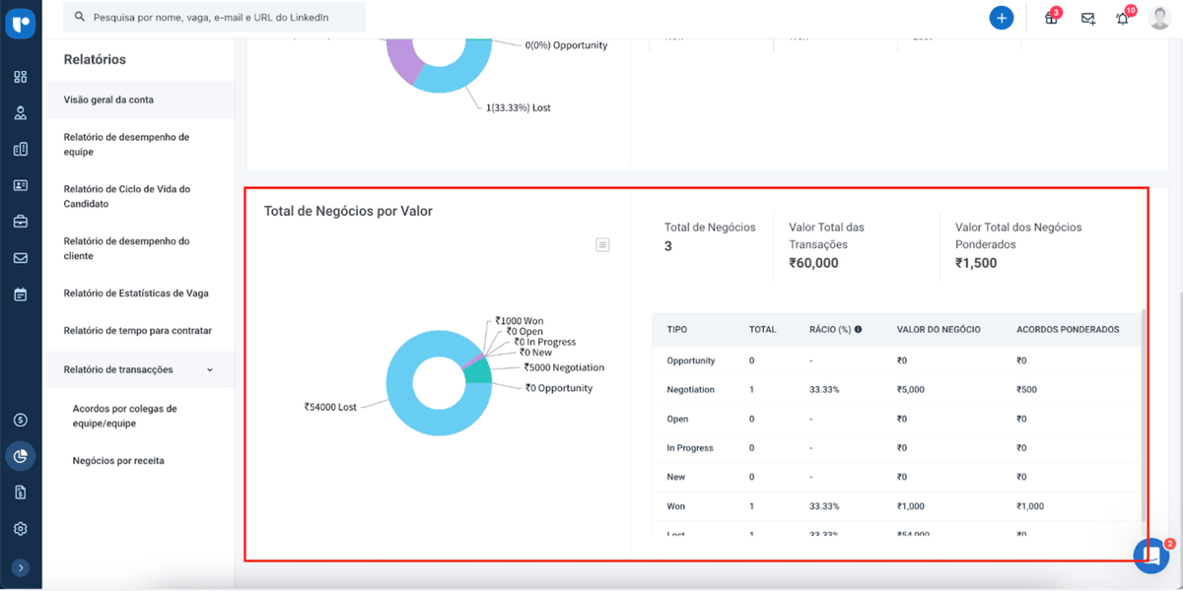This screenshot has height=591, width=1183.
Task: Open the gift icon with 3 badge
Action: click(1051, 19)
